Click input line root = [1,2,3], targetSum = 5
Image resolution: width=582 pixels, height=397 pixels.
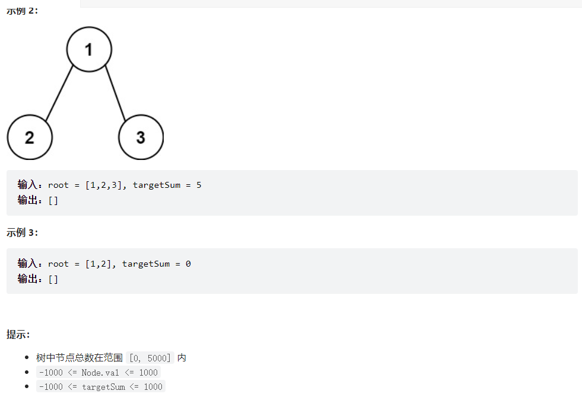(125, 185)
